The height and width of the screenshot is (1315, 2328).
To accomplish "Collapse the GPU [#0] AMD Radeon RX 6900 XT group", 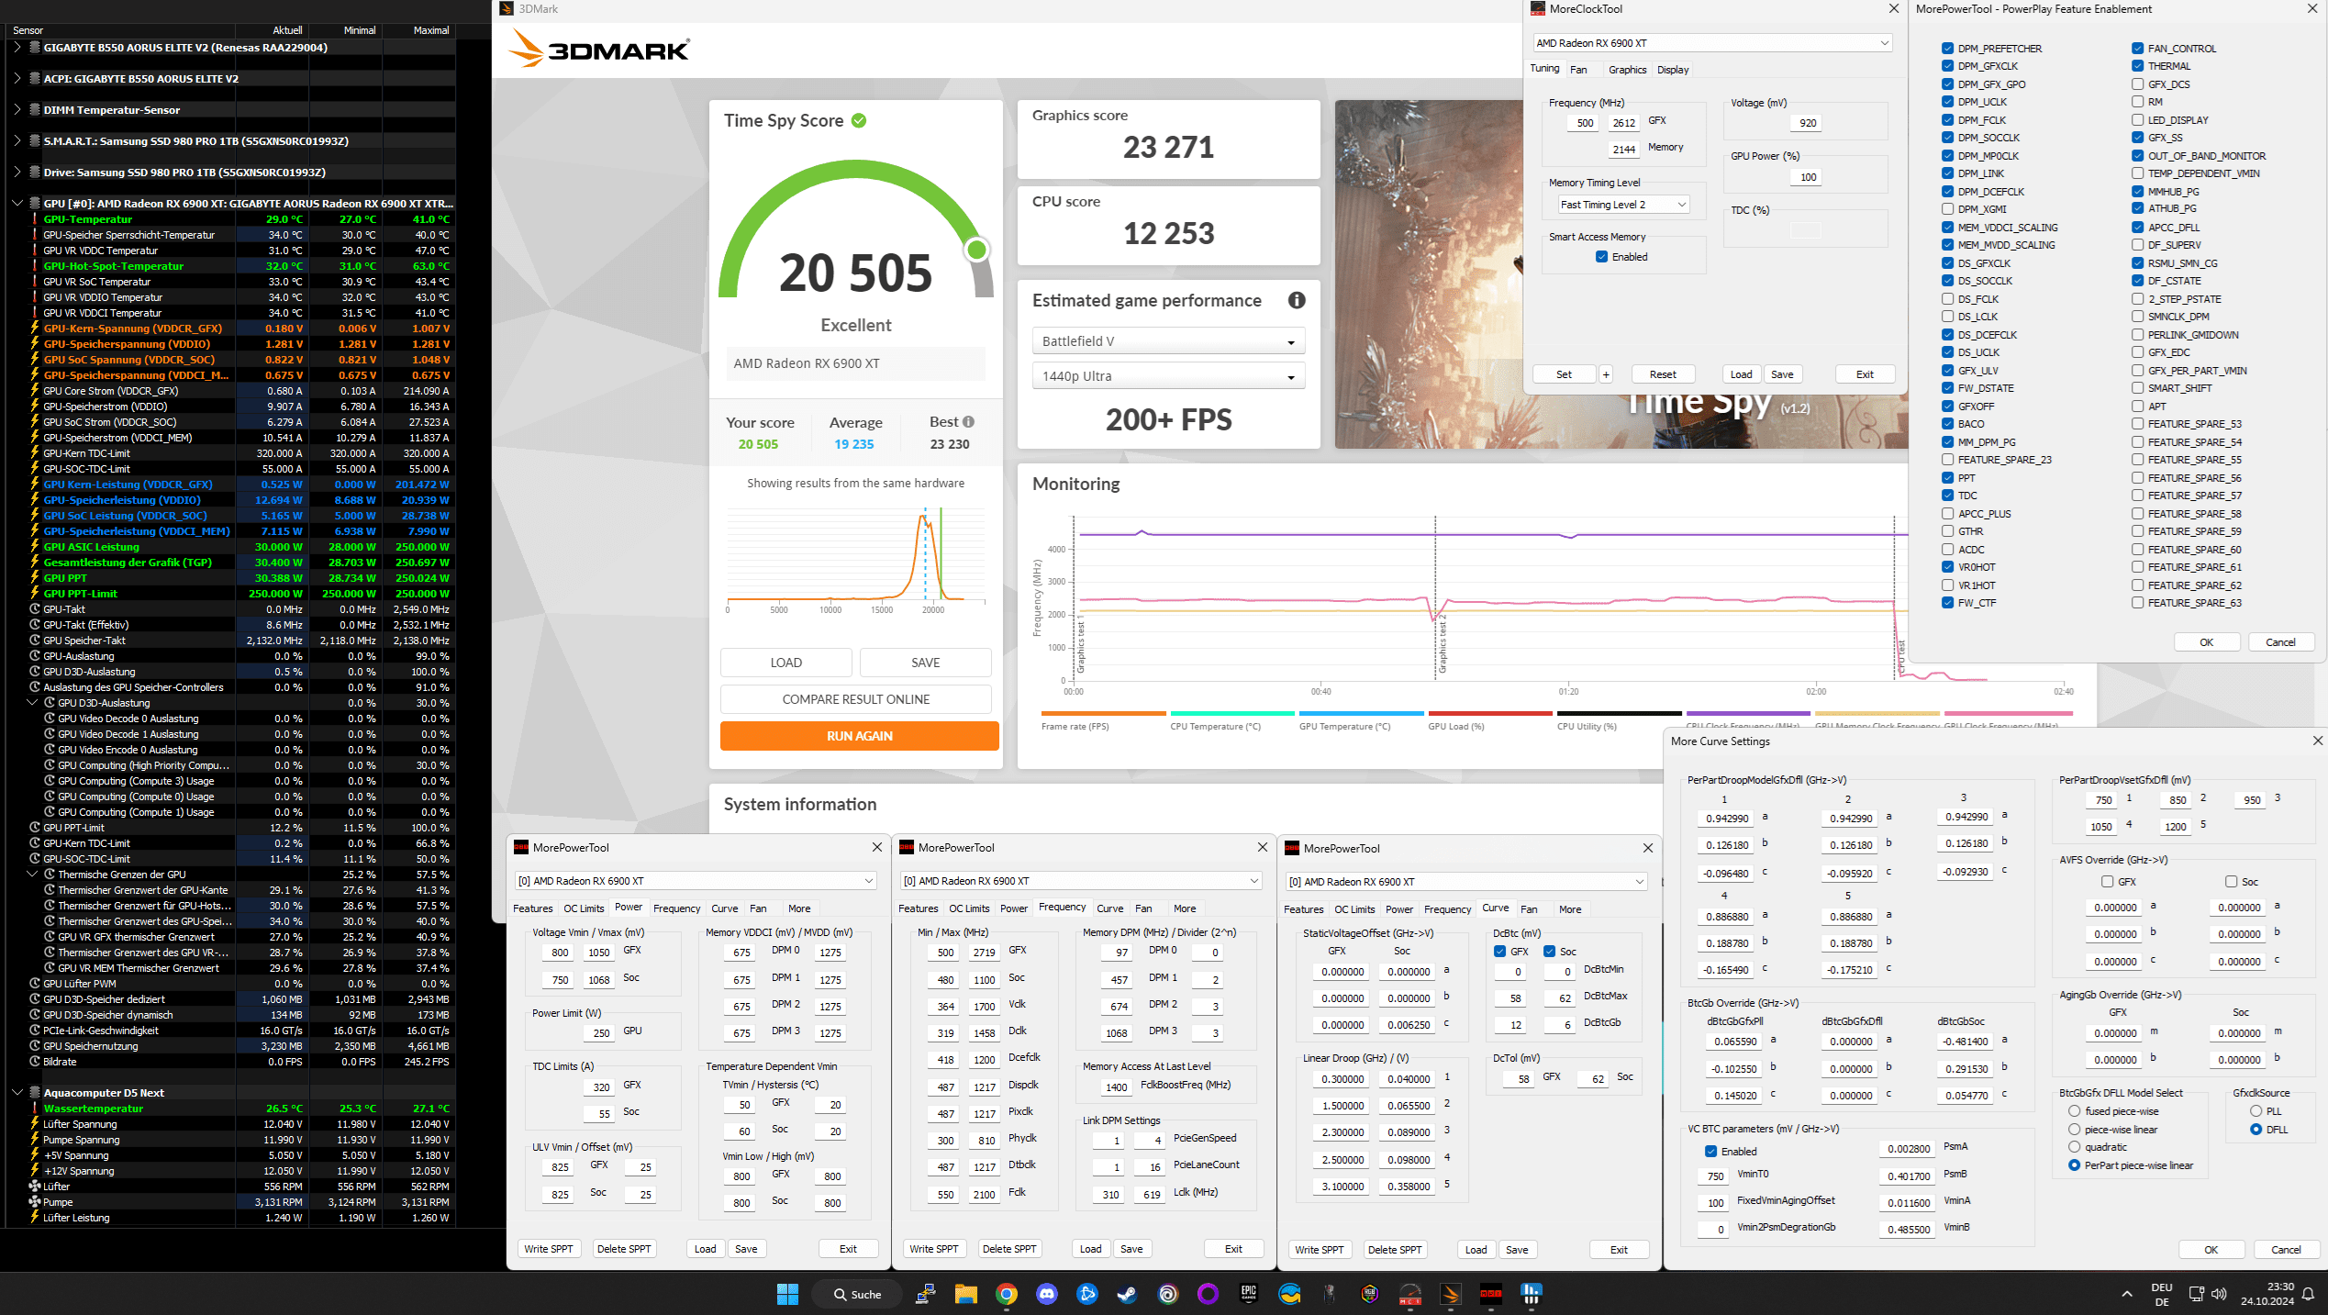I will coord(17,204).
